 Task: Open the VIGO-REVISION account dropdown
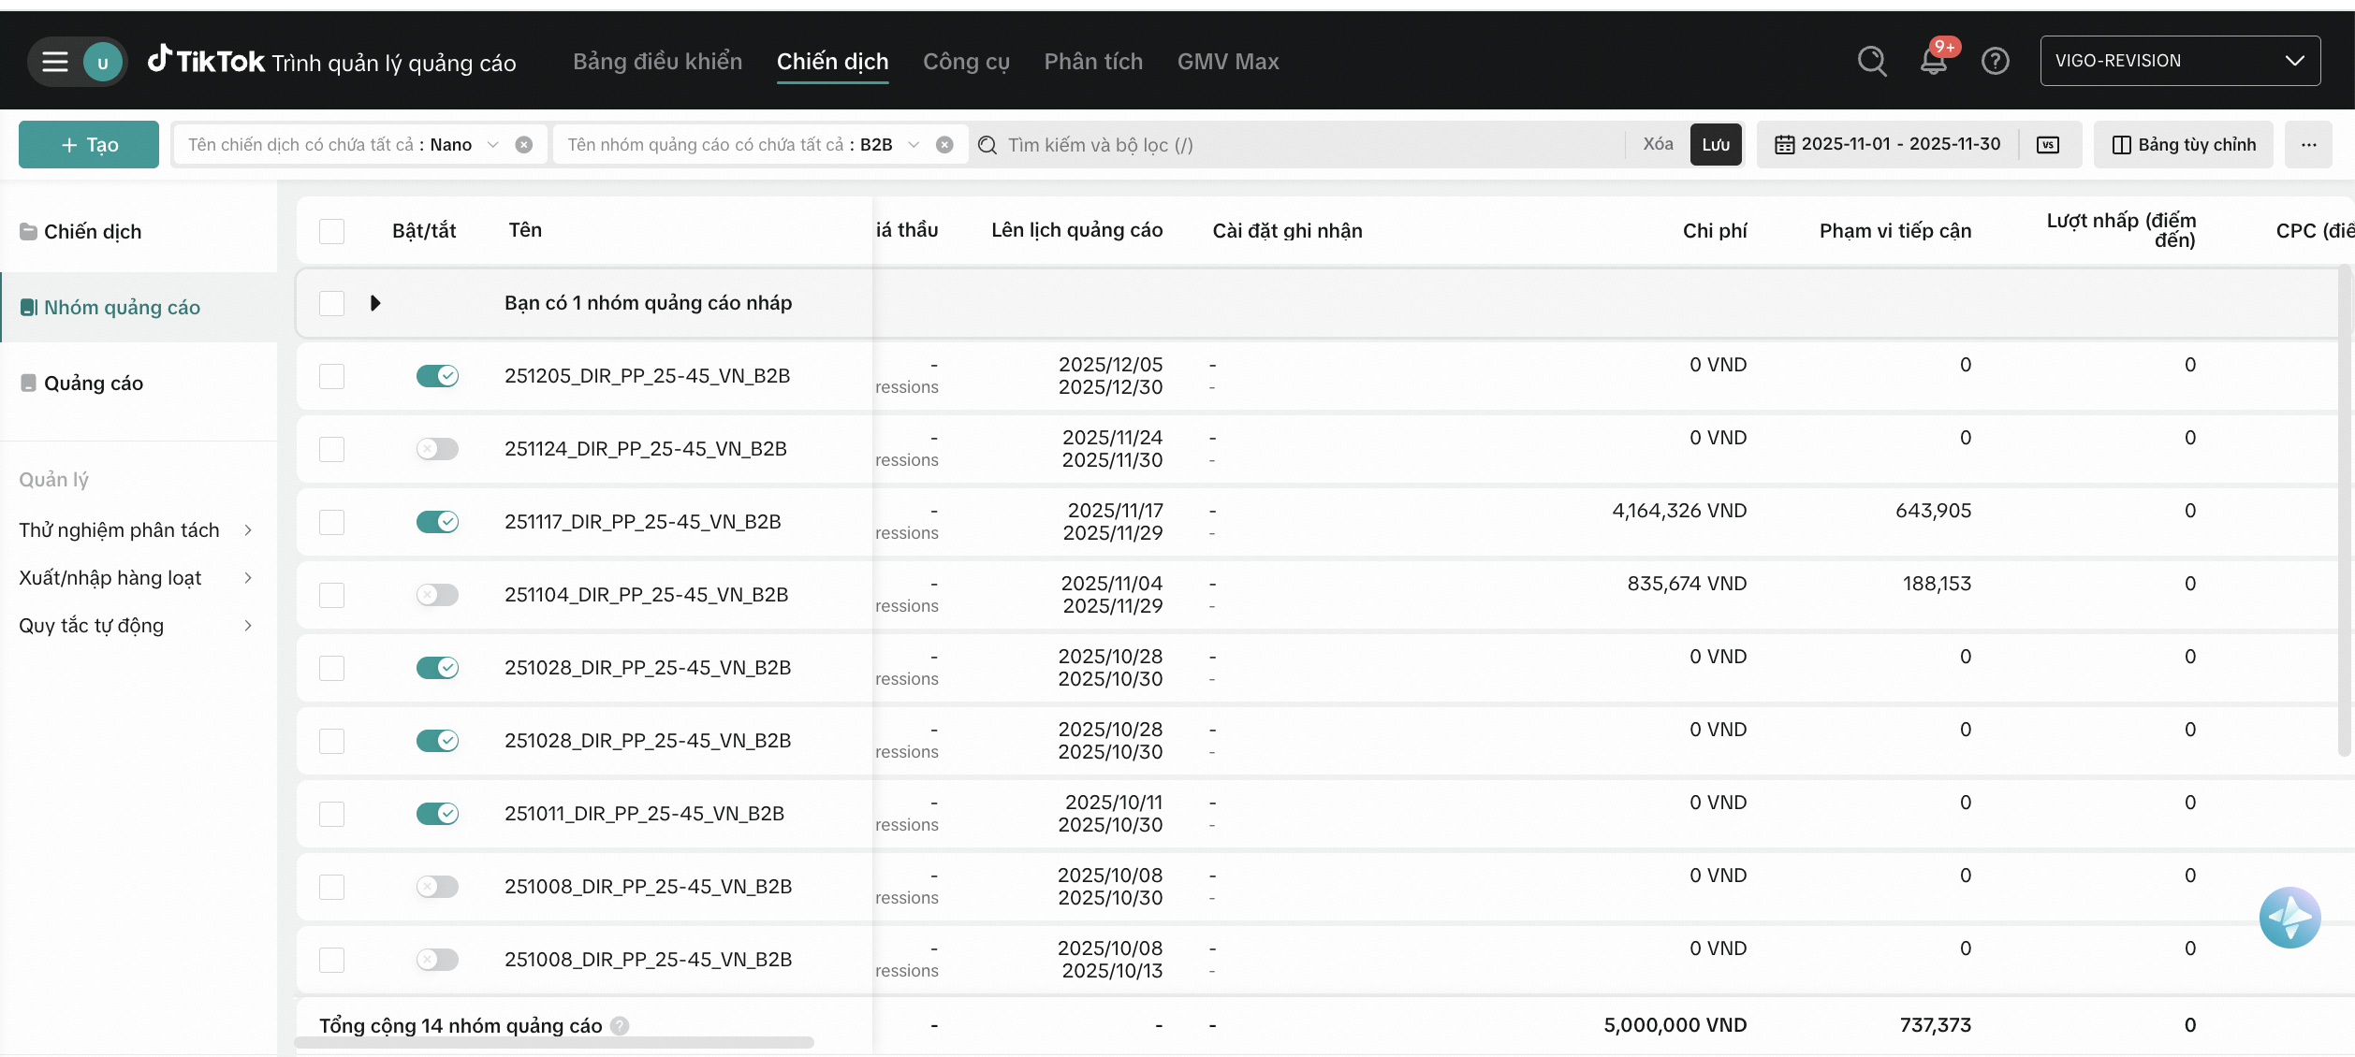(x=2179, y=62)
